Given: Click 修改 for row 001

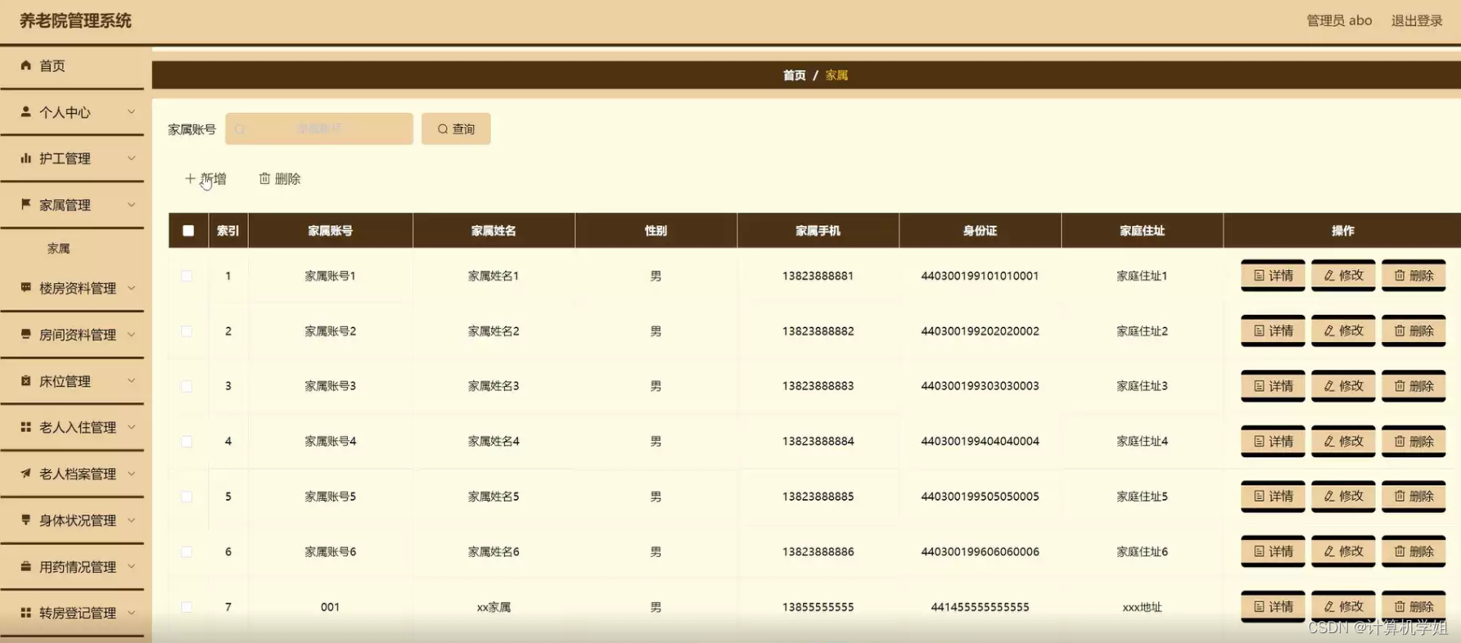Looking at the screenshot, I should click(x=1343, y=607).
